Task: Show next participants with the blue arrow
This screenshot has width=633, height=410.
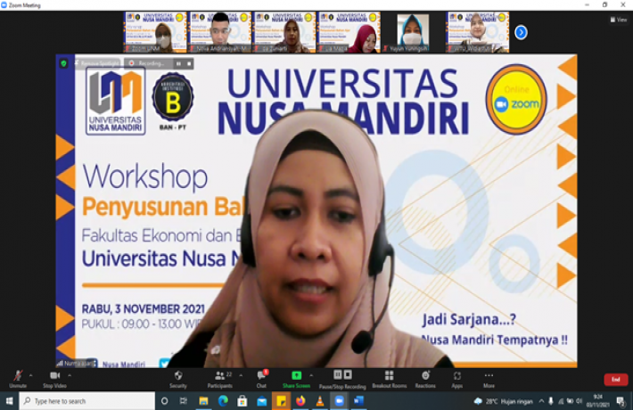Action: 521,32
